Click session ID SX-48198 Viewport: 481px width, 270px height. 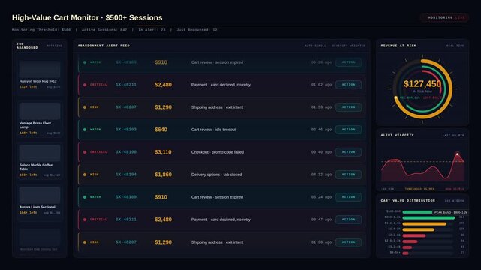(126, 152)
